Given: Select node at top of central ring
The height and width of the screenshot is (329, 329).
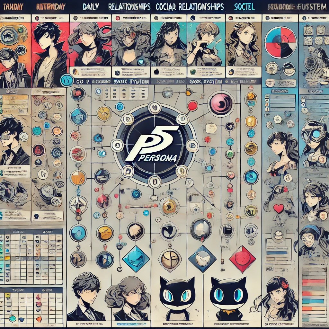Looking at the screenshot, I should tap(155, 108).
